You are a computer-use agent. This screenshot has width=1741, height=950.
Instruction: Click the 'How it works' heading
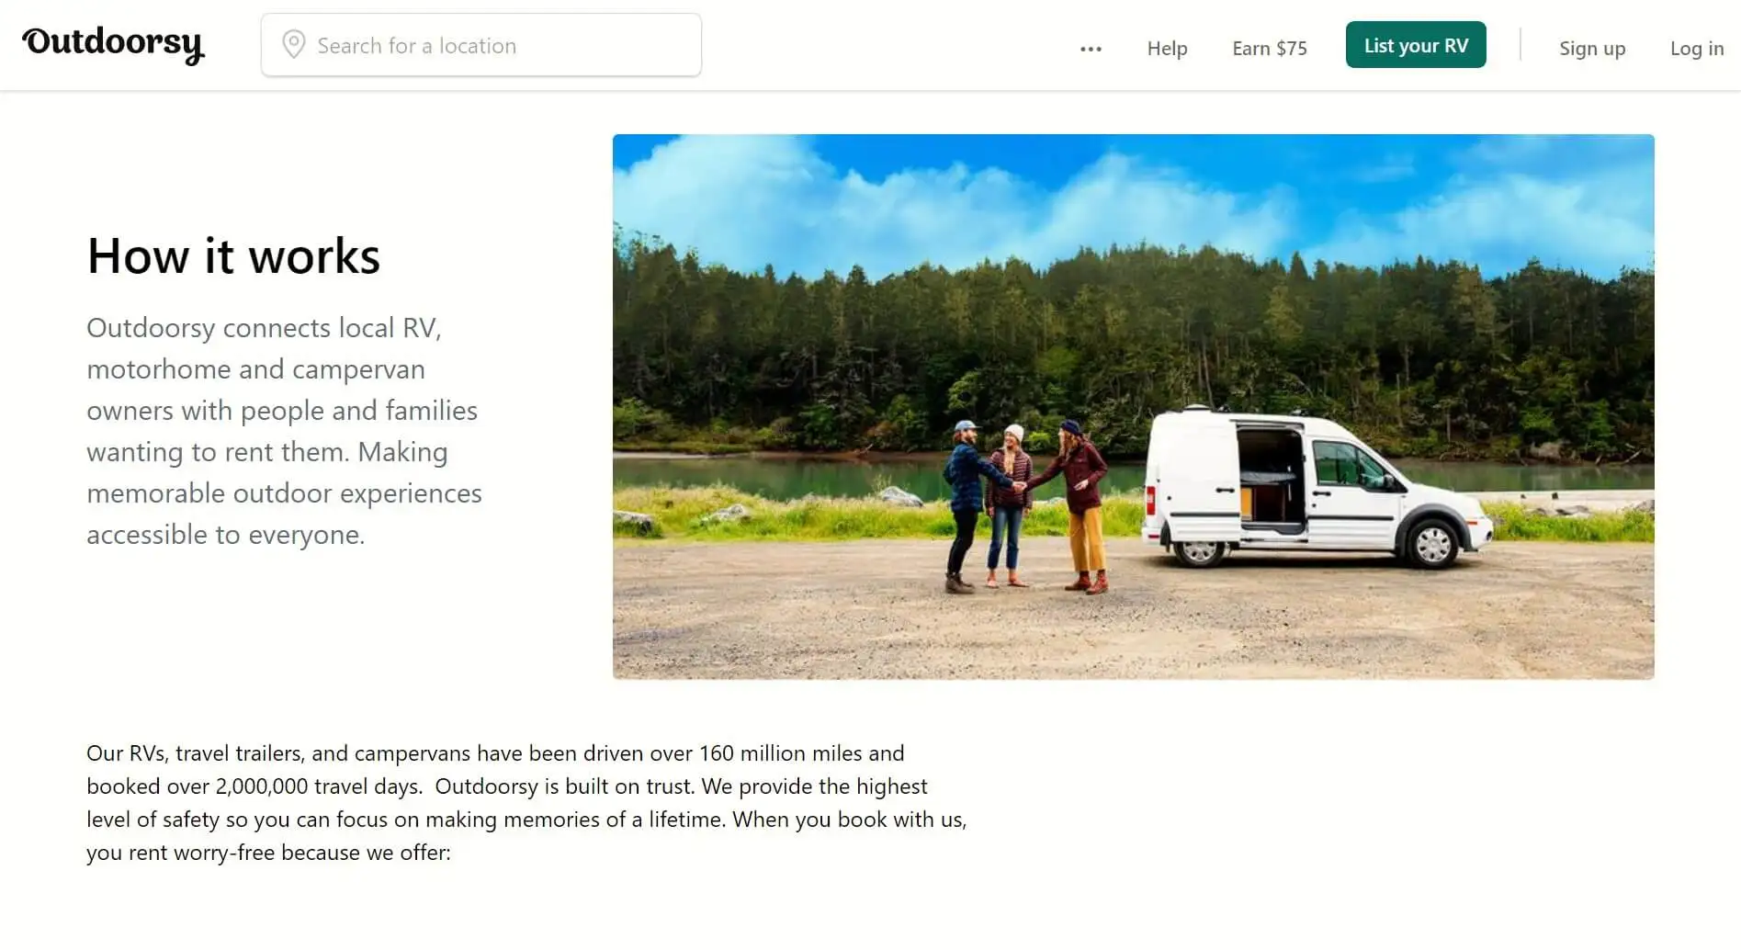233,255
